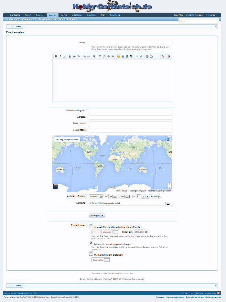The height and width of the screenshot is (302, 226).
Task: Open the font size option
Action: 74,57
